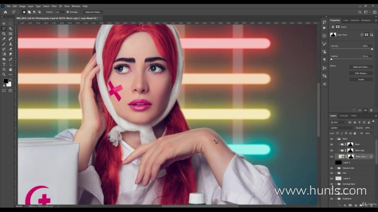Expand the bandage tape group

tap(336, 184)
